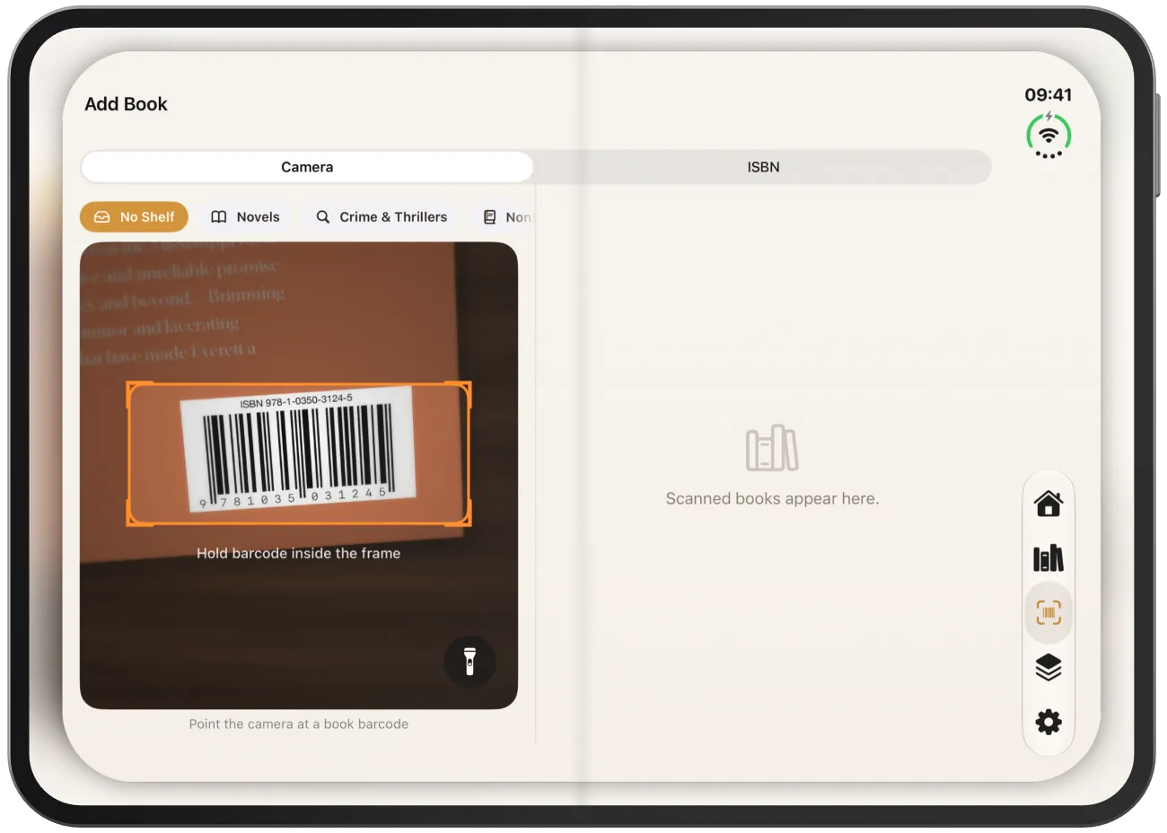Screen dimensions: 1167x833
Task: Click the Add Book page title
Action: click(x=126, y=104)
